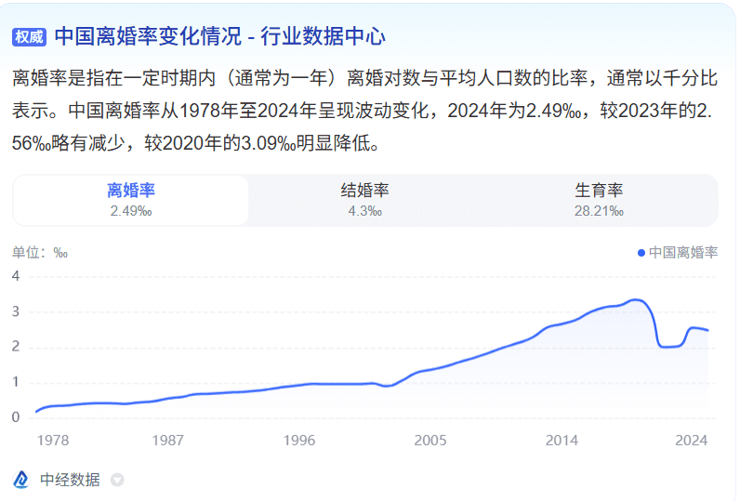Click the 权威 badge icon
Screen dimensions: 753x502
click(29, 37)
